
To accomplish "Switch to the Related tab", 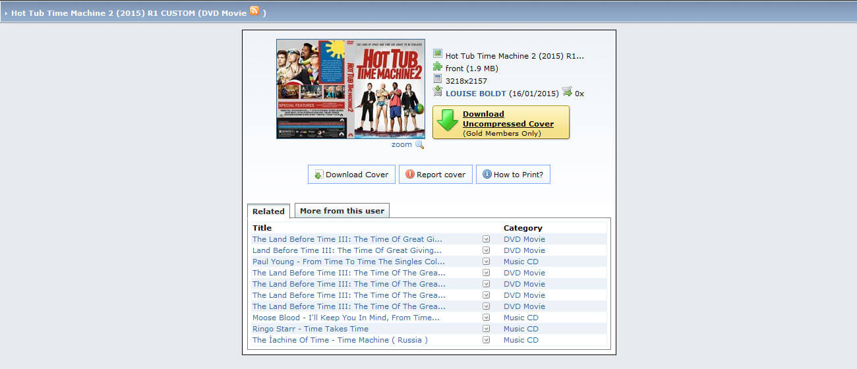I will point(268,212).
